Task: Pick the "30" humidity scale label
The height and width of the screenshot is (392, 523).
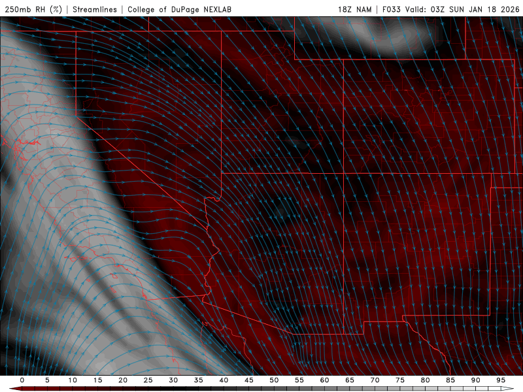Action: (173, 380)
